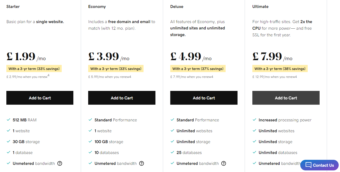Click Ultimate's 38% savings term badge

click(280, 69)
